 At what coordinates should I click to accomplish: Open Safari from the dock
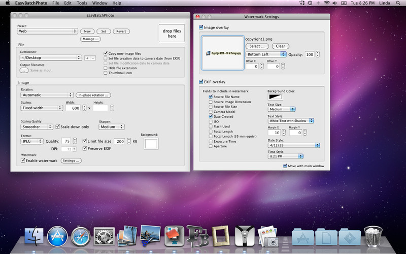click(x=81, y=236)
